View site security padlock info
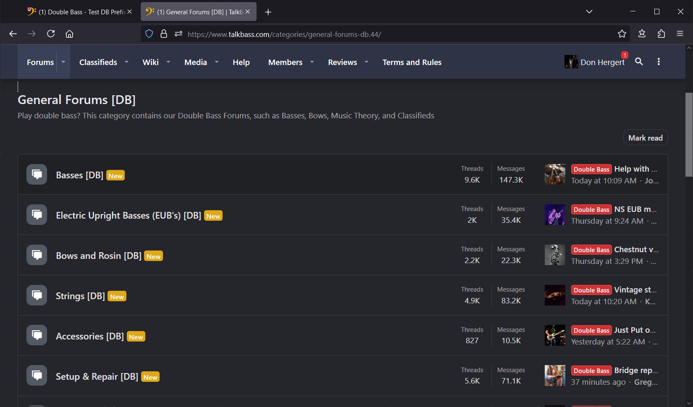The image size is (693, 407). [164, 34]
